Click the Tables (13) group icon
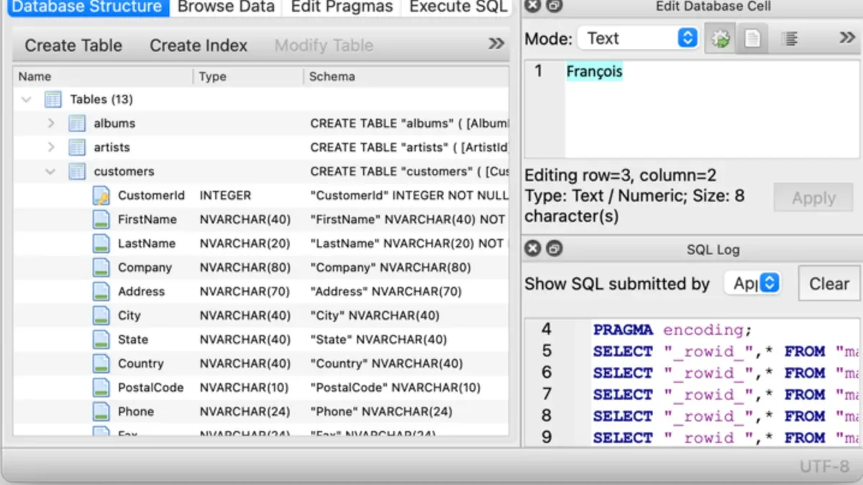Screen dimensions: 863x485 click(53, 99)
